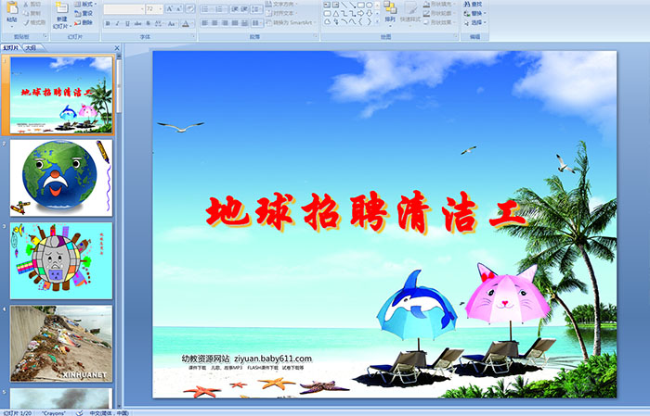Toggle Text Shadow formatting
Image resolution: width=650 pixels, height=416 pixels.
tap(148, 23)
